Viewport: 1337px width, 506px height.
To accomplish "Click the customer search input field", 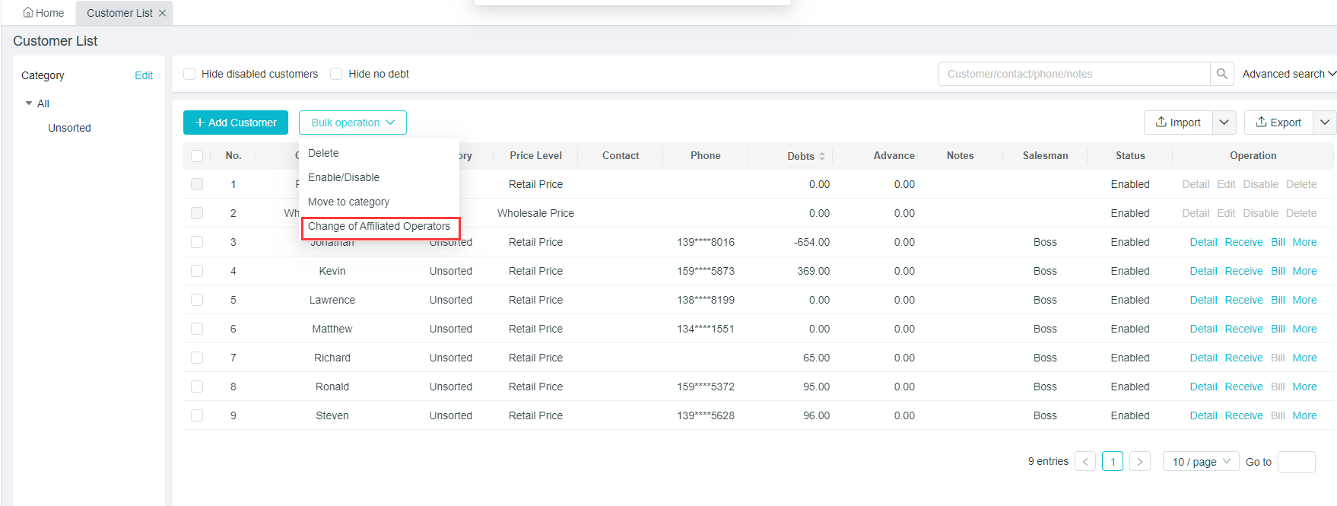I will click(x=1074, y=74).
